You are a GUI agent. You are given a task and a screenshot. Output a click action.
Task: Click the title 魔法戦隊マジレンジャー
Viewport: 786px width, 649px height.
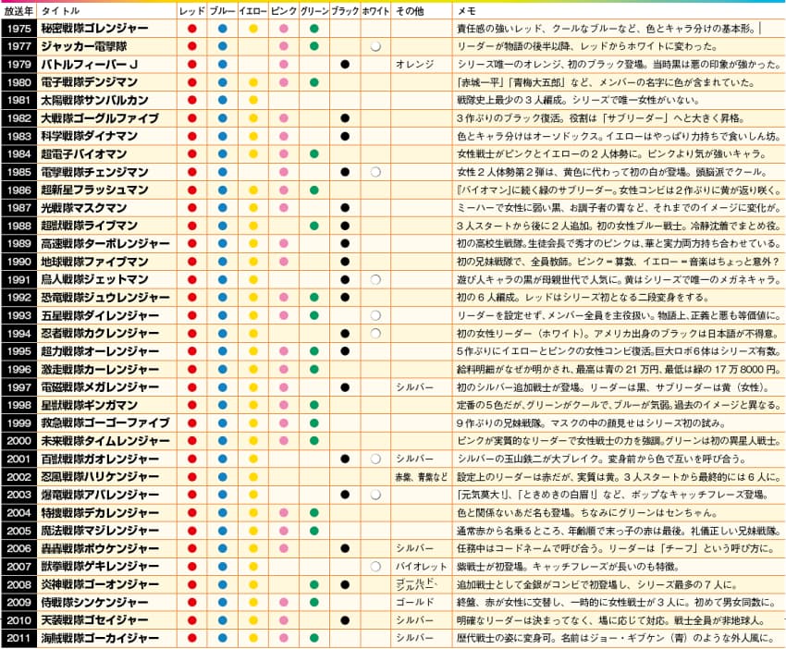100,531
